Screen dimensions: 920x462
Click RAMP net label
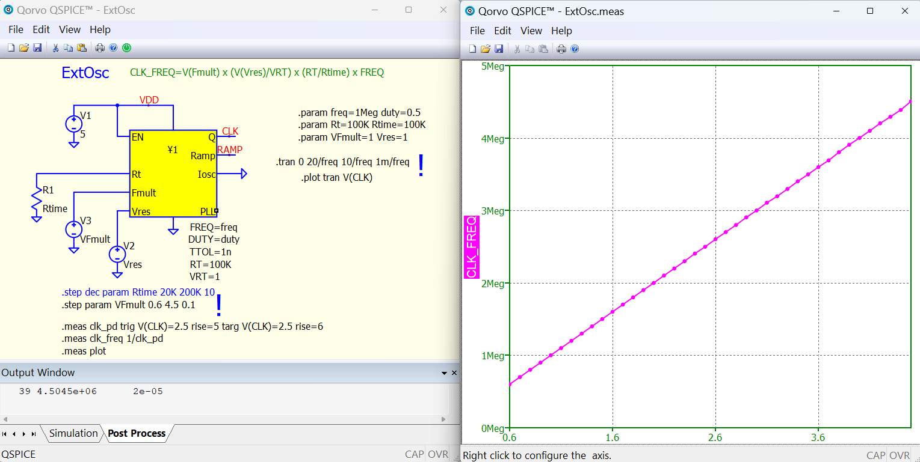[x=230, y=150]
